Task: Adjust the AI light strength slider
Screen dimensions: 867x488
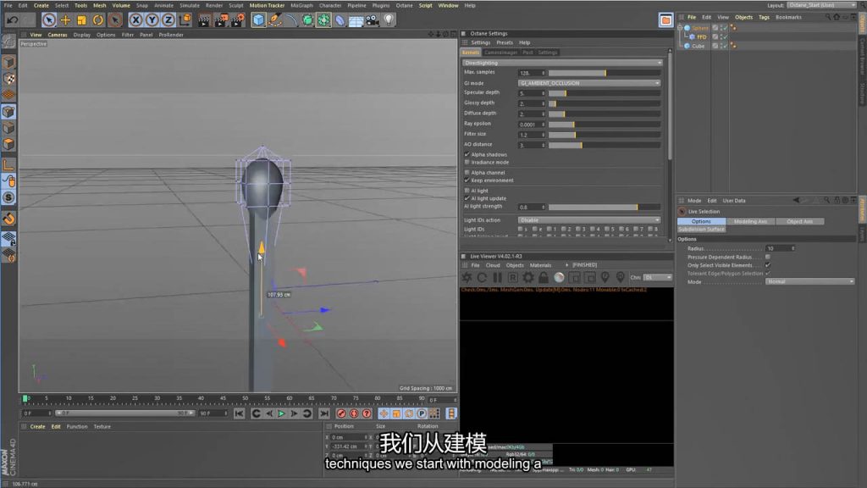Action: (605, 207)
